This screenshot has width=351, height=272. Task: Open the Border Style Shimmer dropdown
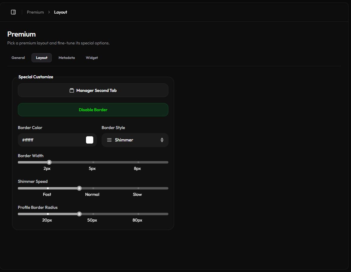tap(135, 140)
